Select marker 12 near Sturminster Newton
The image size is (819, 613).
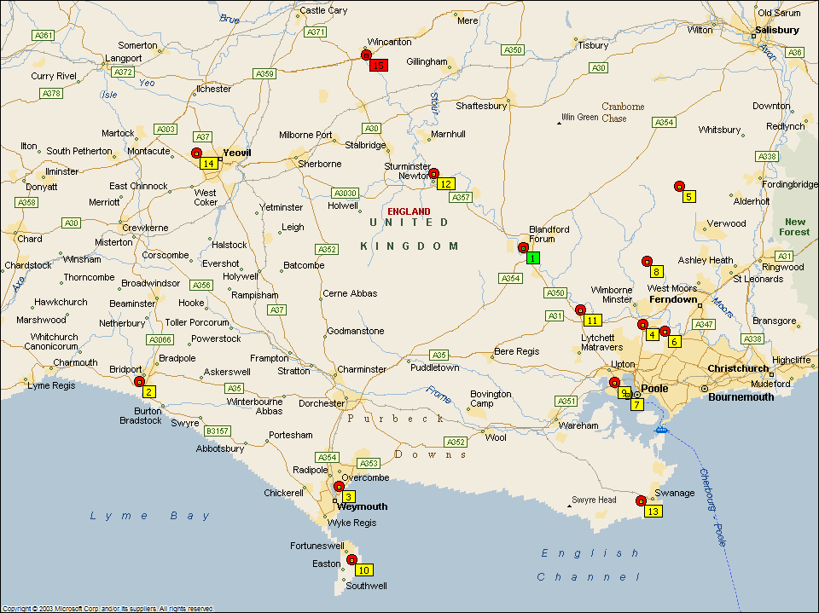click(x=445, y=183)
